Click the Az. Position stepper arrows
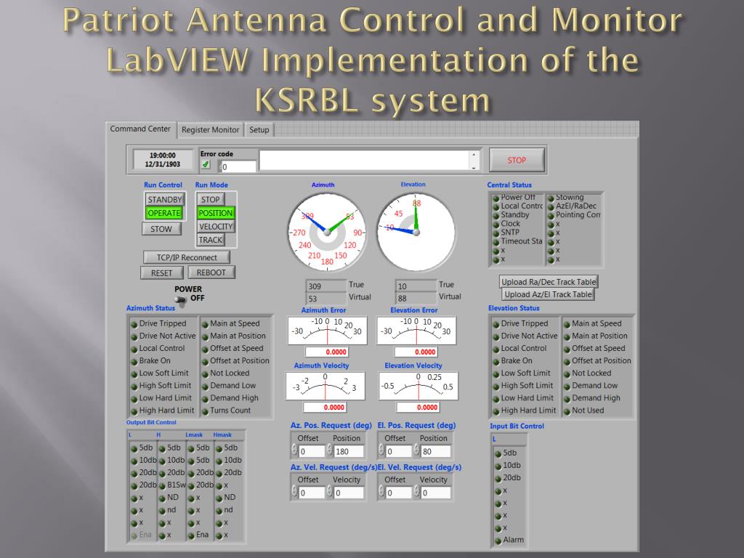This screenshot has height=558, width=744. 330,450
